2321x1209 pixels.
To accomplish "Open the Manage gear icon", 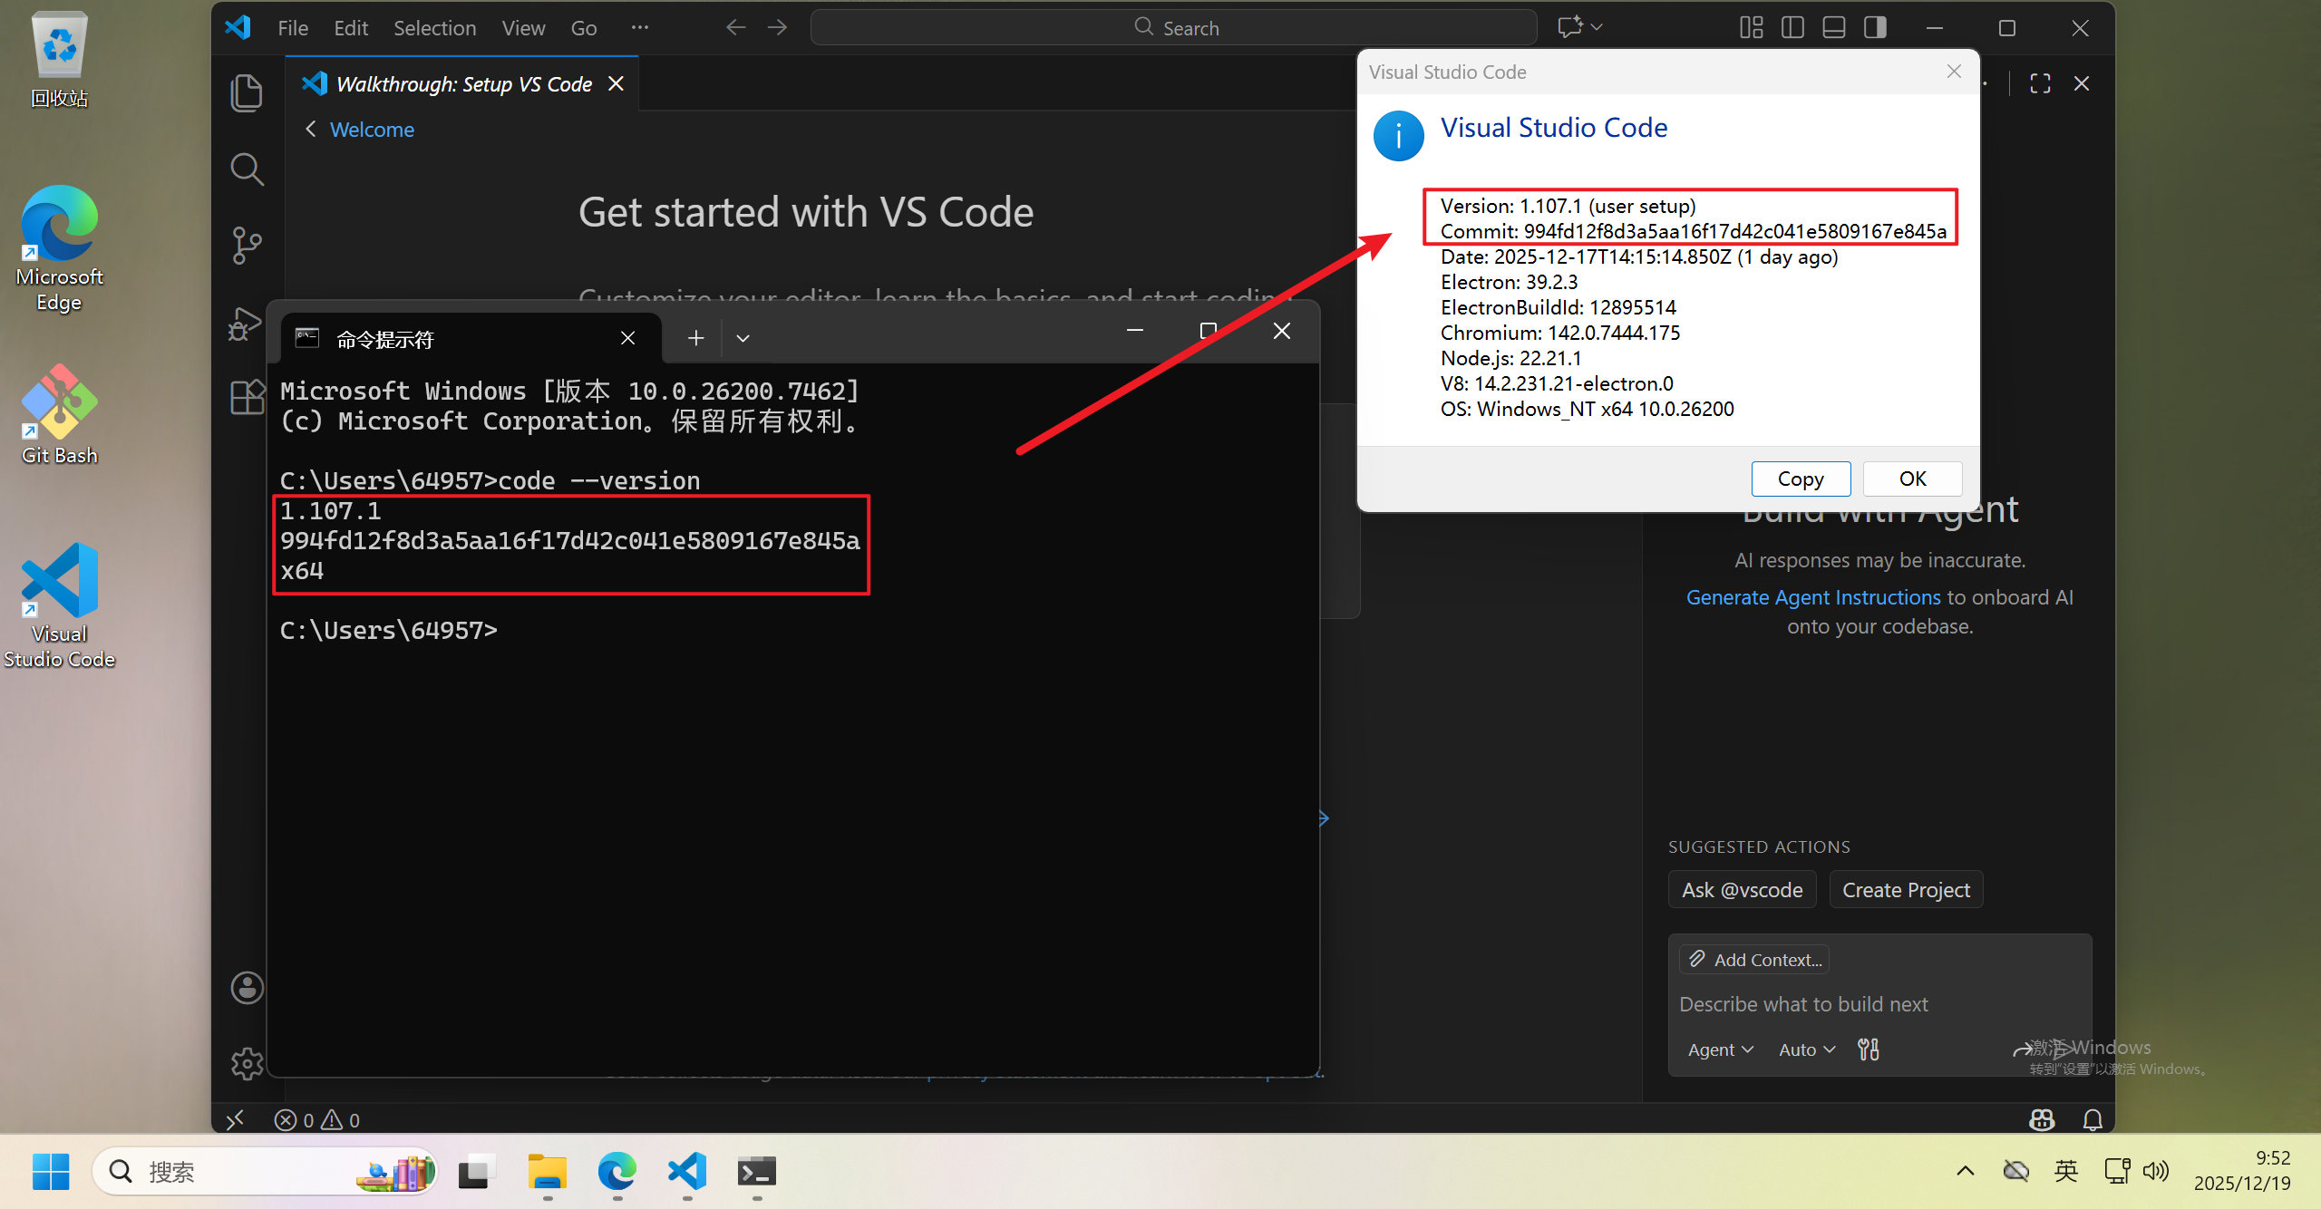I will pyautogui.click(x=247, y=1063).
